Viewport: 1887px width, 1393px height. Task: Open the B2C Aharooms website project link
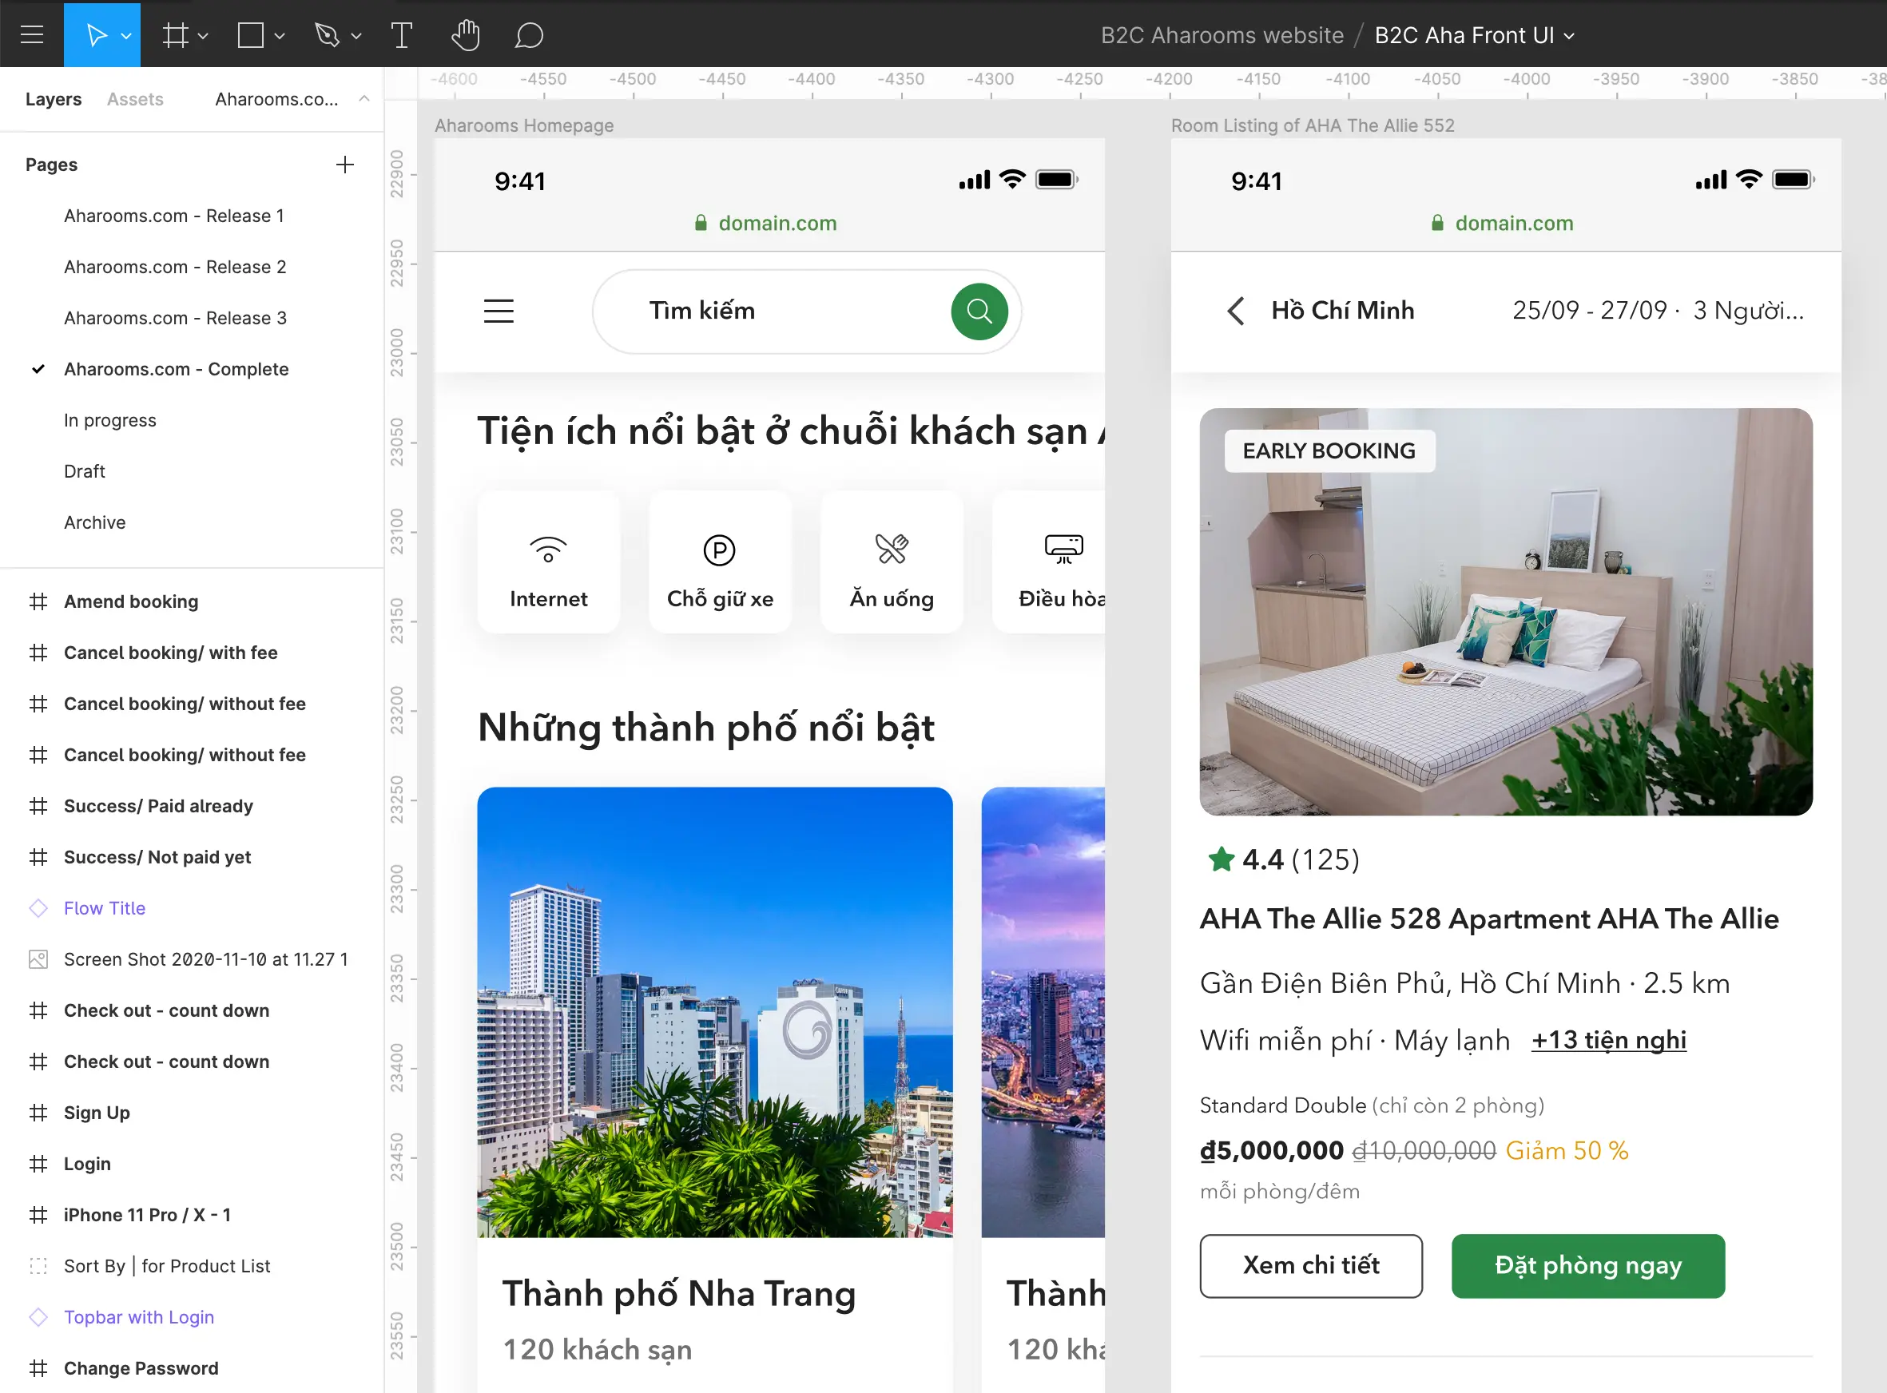click(x=1222, y=35)
